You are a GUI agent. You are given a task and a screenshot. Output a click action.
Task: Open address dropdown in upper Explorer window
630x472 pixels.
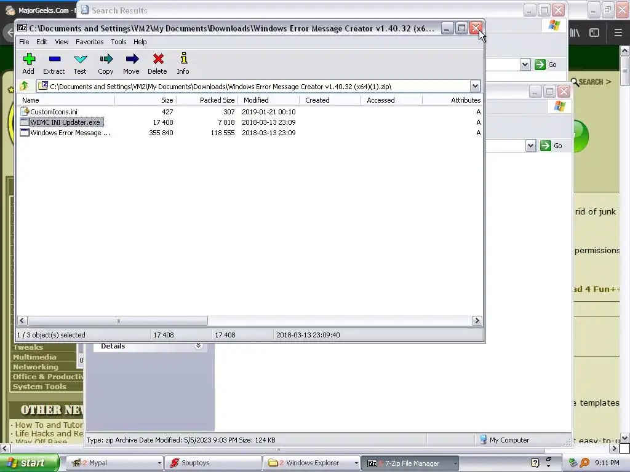click(x=525, y=65)
